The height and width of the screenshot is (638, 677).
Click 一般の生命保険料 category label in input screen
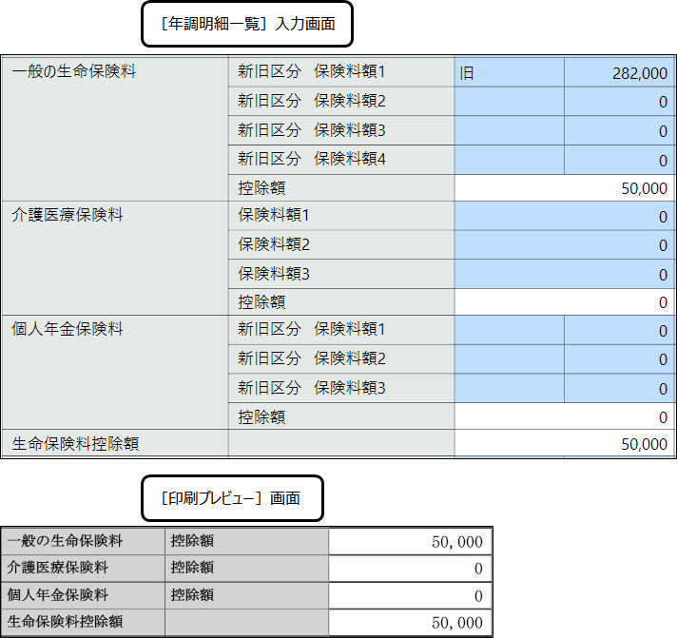click(74, 71)
